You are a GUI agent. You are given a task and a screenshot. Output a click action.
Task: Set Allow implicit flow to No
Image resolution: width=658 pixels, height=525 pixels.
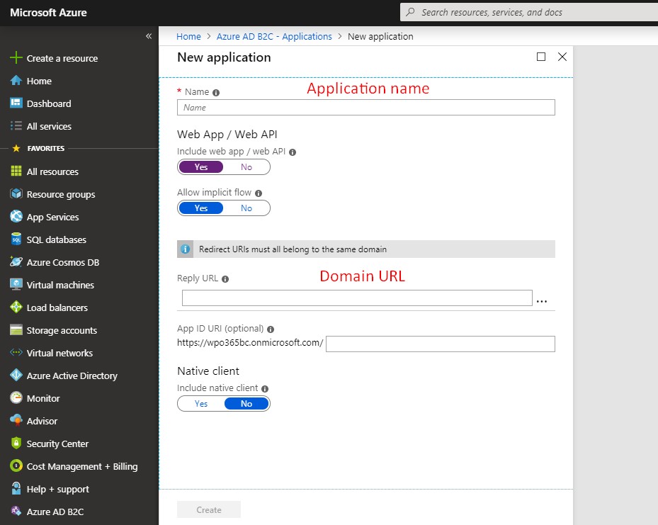246,208
